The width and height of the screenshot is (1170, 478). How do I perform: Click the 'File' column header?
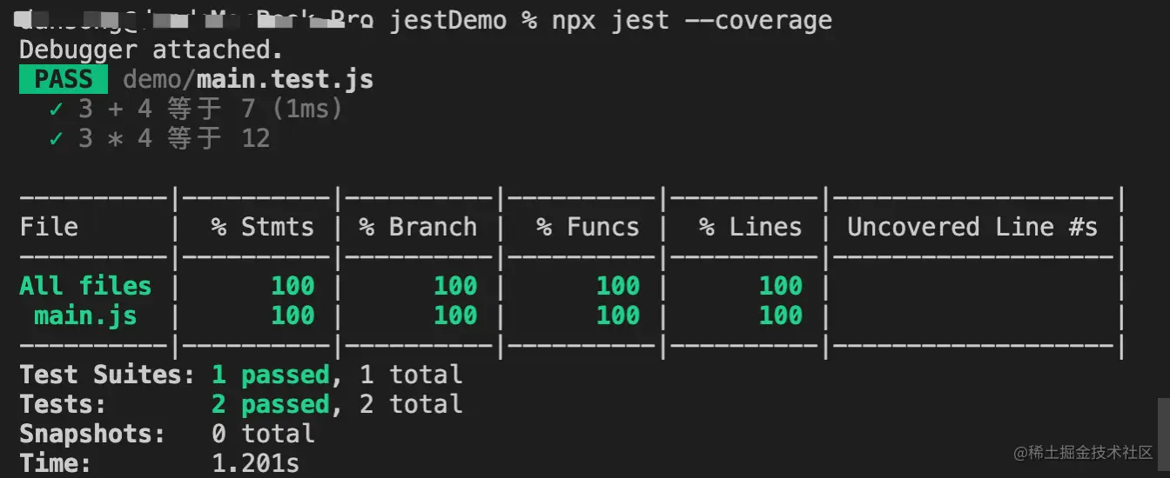[x=49, y=228]
